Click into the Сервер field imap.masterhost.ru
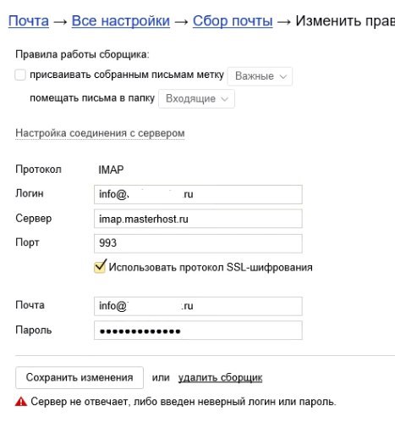Image resolution: width=395 pixels, height=434 pixels. point(198,219)
